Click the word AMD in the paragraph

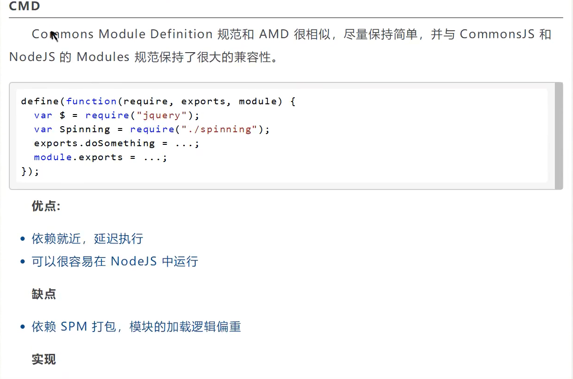click(274, 34)
